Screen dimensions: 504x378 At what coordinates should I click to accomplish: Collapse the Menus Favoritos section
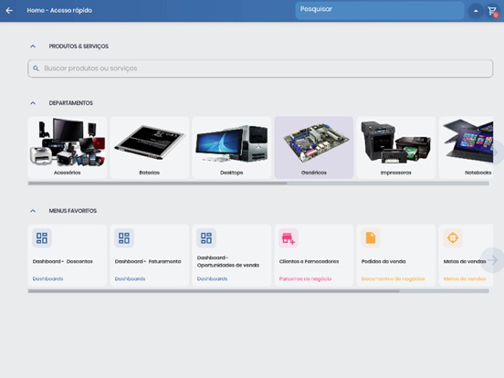[x=33, y=211]
